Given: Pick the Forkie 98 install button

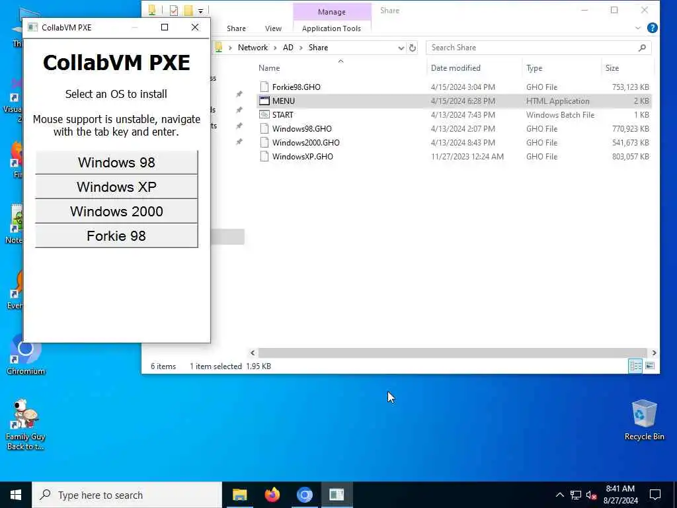Looking at the screenshot, I should (x=116, y=236).
